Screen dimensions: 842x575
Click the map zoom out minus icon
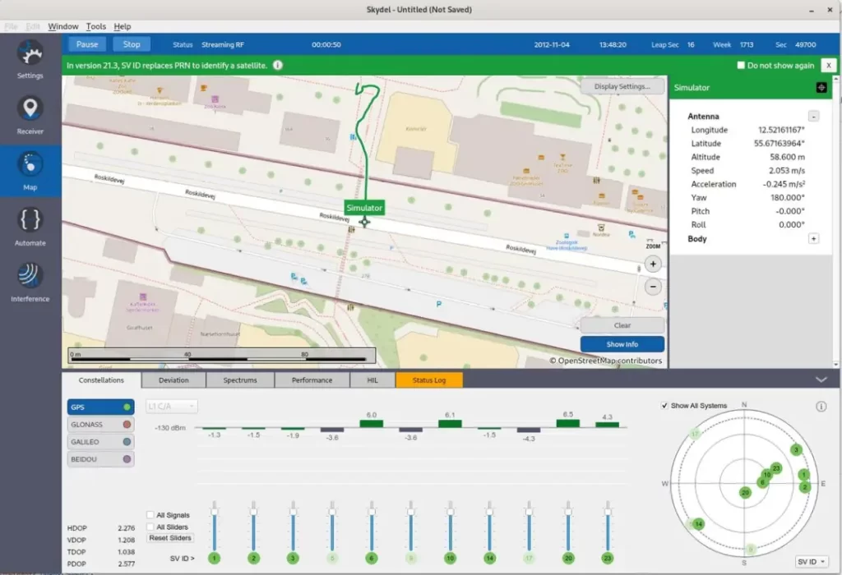653,287
